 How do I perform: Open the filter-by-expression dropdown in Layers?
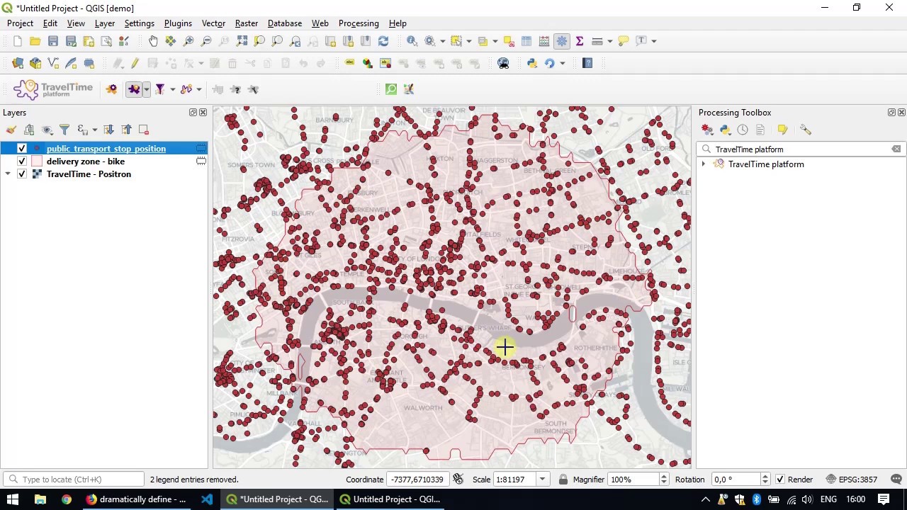pyautogui.click(x=94, y=130)
